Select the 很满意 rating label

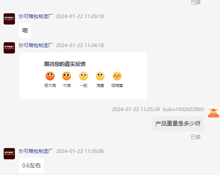coord(117,85)
